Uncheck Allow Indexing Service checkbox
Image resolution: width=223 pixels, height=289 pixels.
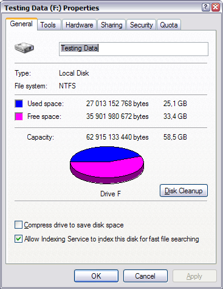(x=18, y=239)
